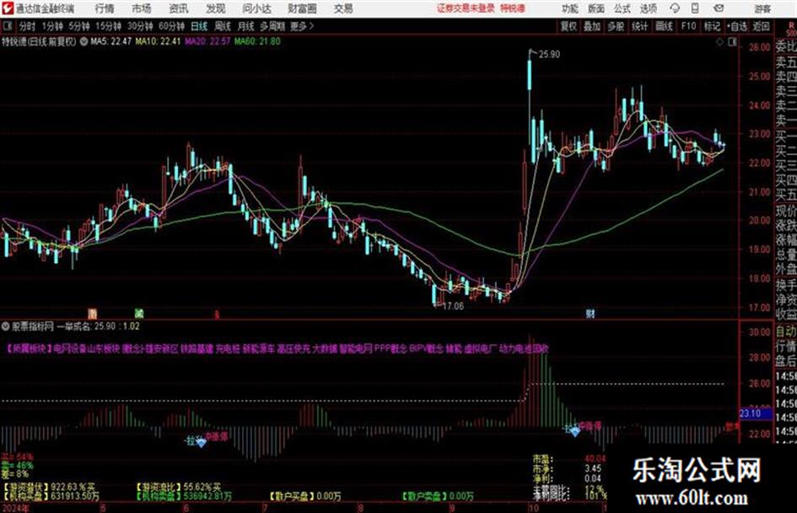Click the diamond icon at chart top right
Image resolution: width=797 pixels, height=513 pixels.
tap(719, 42)
